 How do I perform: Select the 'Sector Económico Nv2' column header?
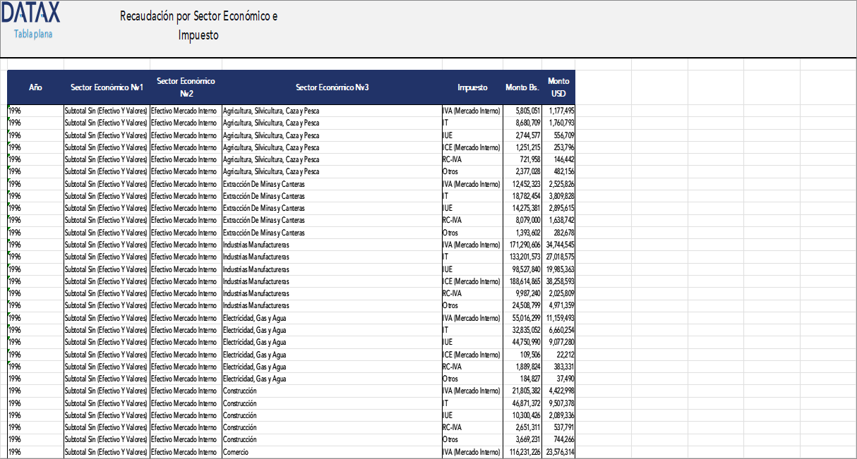(x=186, y=87)
